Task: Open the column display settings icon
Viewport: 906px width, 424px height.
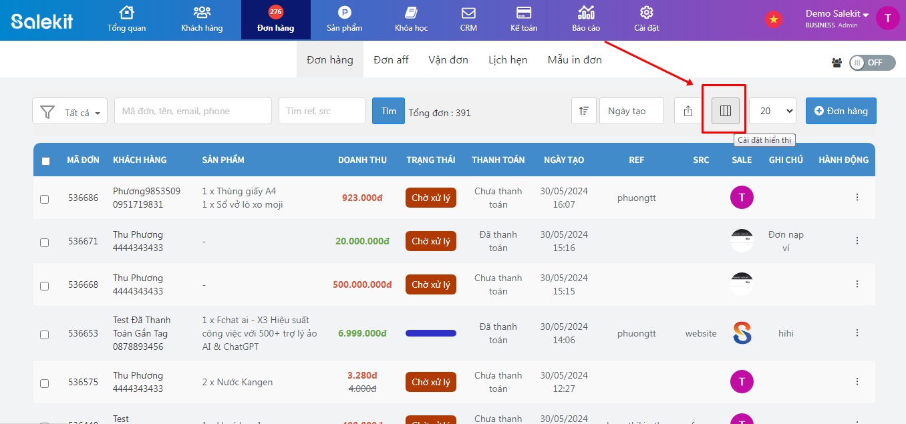Action: point(725,111)
